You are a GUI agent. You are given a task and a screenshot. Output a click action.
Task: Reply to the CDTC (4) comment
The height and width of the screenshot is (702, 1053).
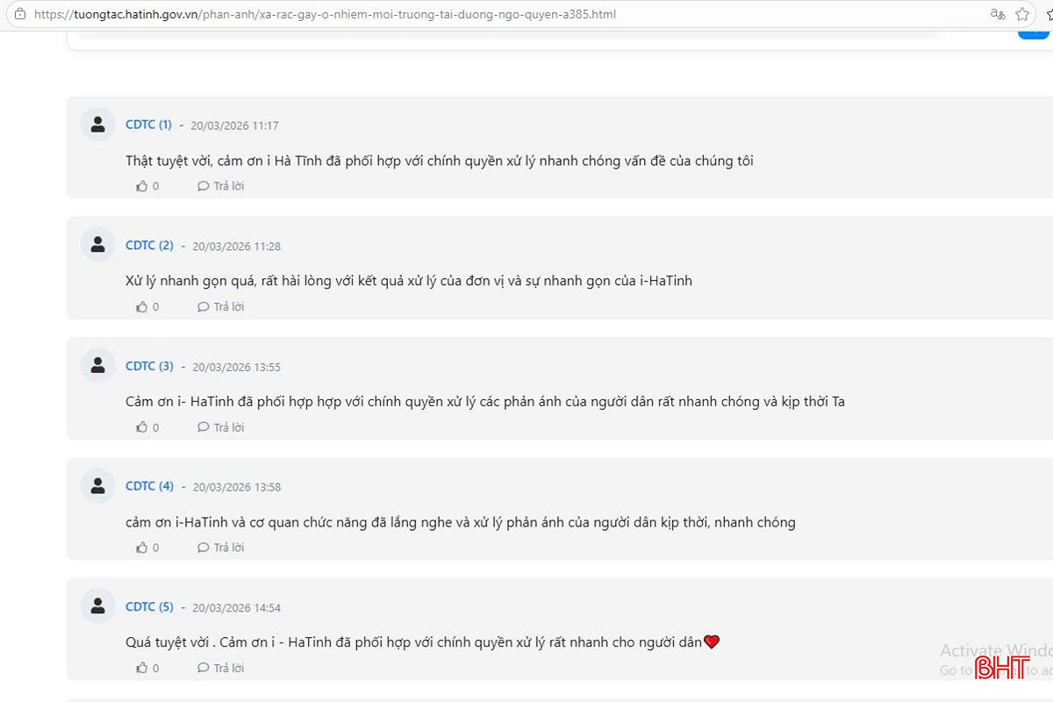(x=221, y=548)
